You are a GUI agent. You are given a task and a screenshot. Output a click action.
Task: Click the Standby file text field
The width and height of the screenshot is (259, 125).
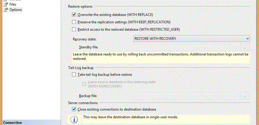pos(182,47)
